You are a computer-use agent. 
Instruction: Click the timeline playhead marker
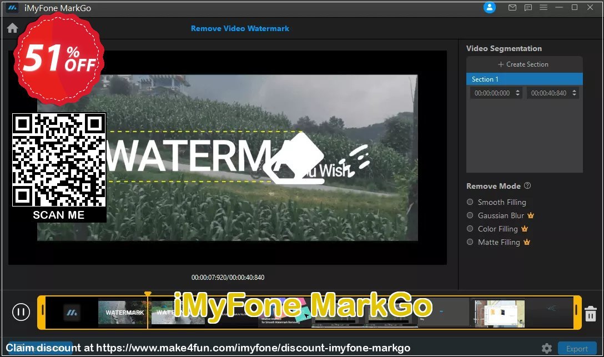(148, 294)
